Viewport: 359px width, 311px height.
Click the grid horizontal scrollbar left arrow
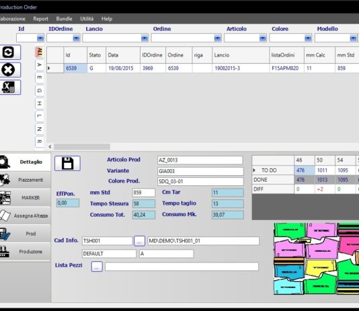pyautogui.click(x=50, y=147)
